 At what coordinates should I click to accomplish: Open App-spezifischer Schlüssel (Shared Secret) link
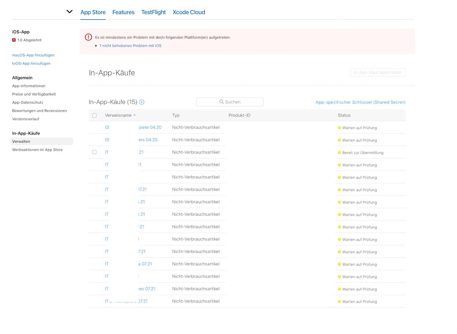(x=360, y=102)
